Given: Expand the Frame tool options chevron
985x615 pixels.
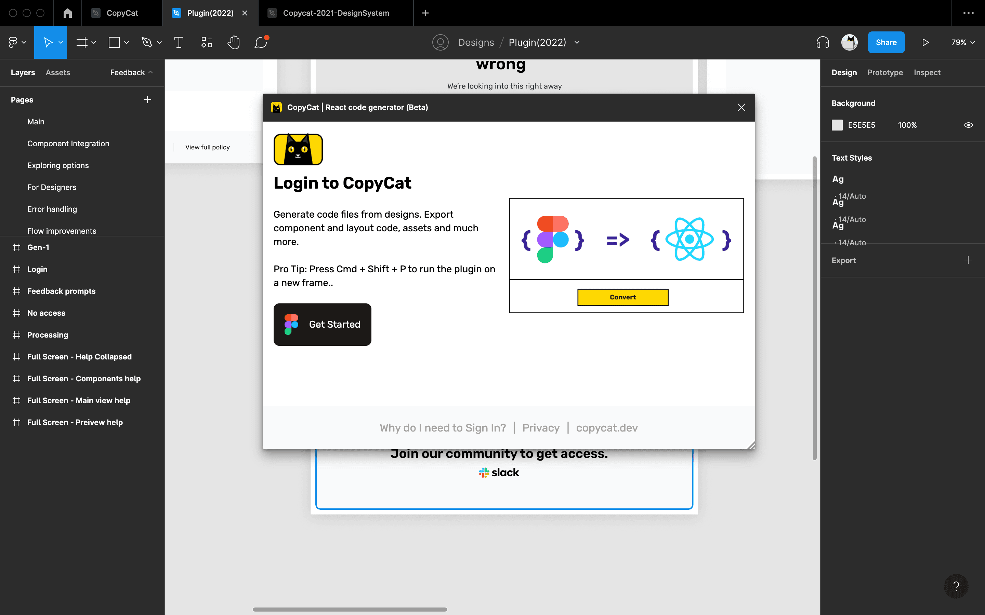Looking at the screenshot, I should [x=94, y=42].
